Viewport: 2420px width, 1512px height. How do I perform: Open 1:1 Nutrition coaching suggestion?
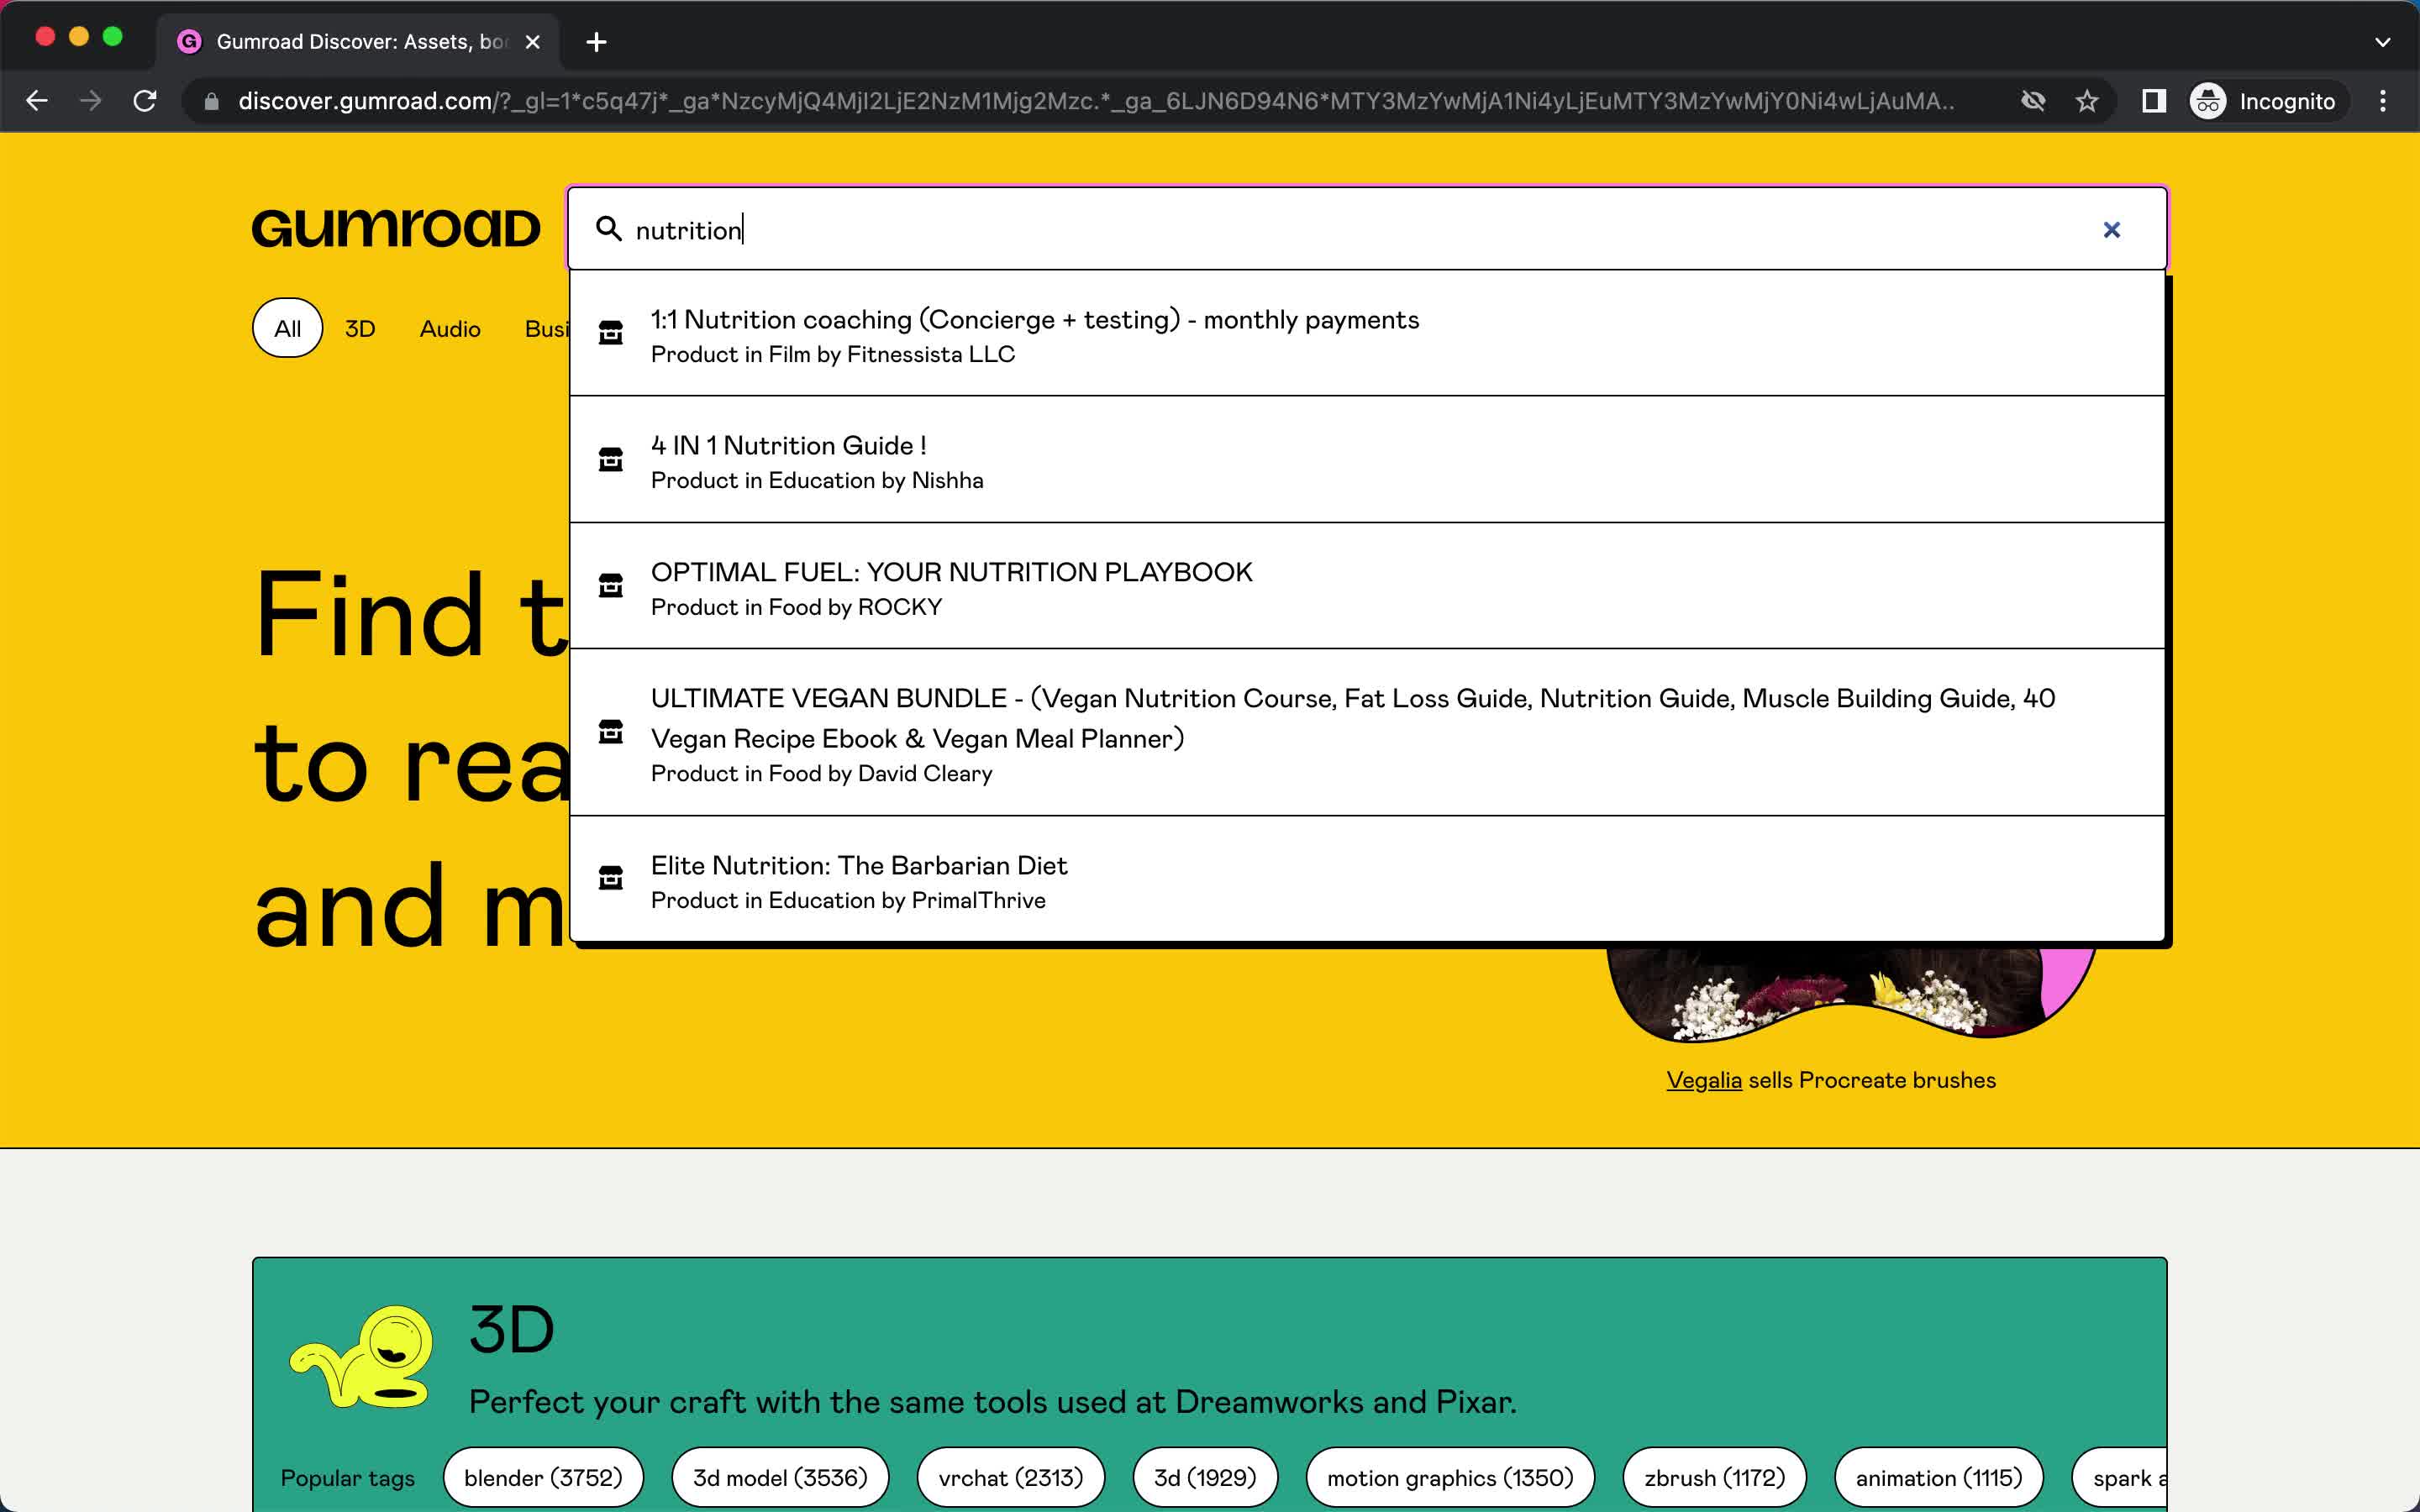pos(1366,334)
